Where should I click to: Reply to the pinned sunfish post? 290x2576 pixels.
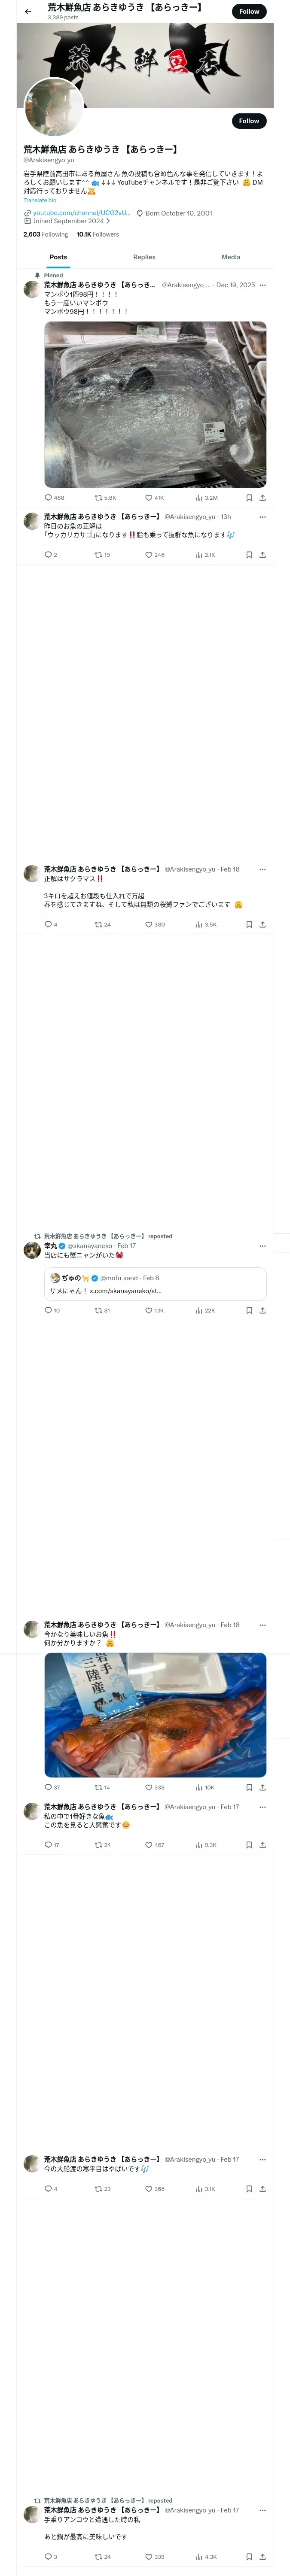click(x=48, y=497)
